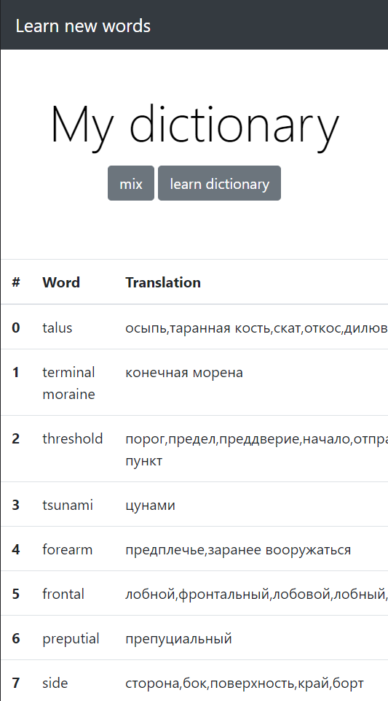Click the mix button
This screenshot has width=388, height=701.
click(x=131, y=183)
